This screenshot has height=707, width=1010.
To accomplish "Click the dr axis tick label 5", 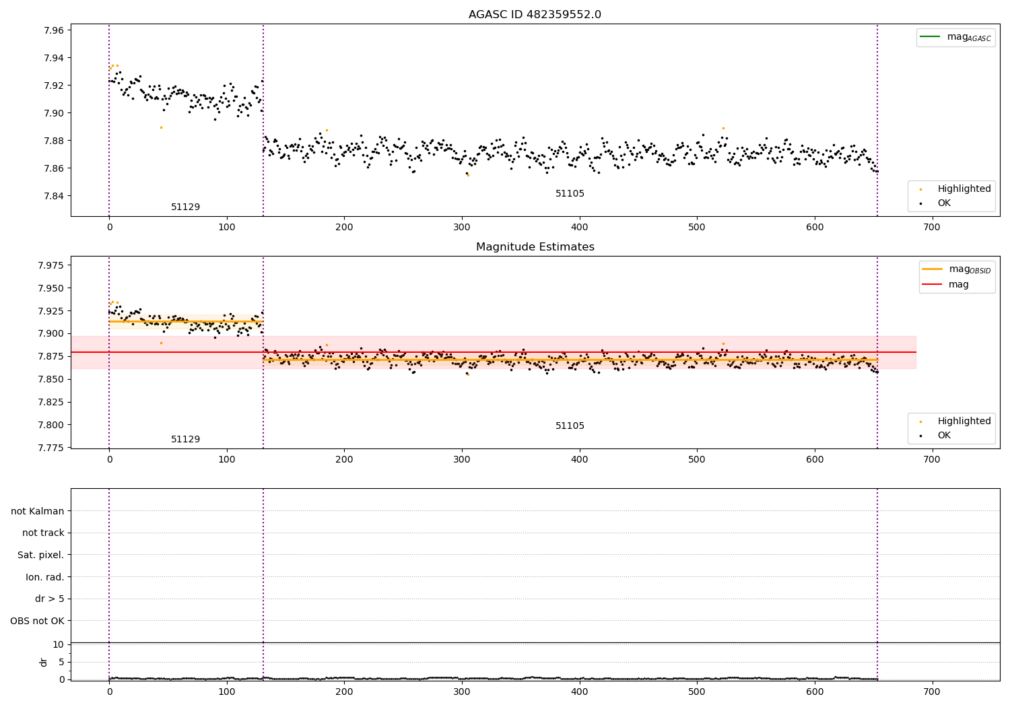I will tap(61, 662).
